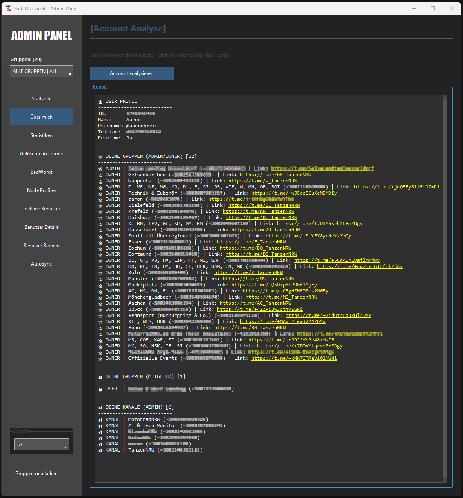Click the report's vertical scrollbar
This screenshot has height=498, width=463.
pyautogui.click(x=445, y=286)
